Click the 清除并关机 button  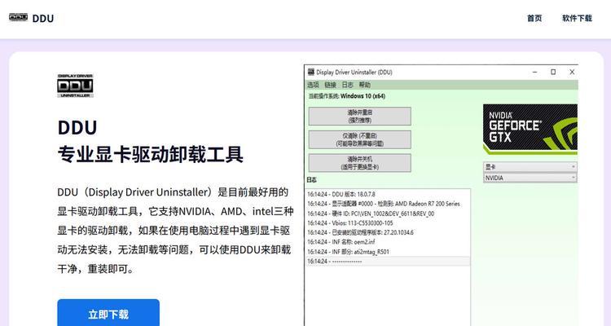[x=359, y=163]
